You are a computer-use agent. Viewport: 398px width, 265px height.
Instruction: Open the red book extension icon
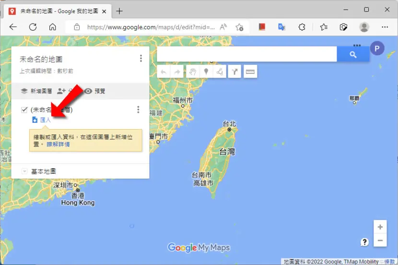pos(262,27)
